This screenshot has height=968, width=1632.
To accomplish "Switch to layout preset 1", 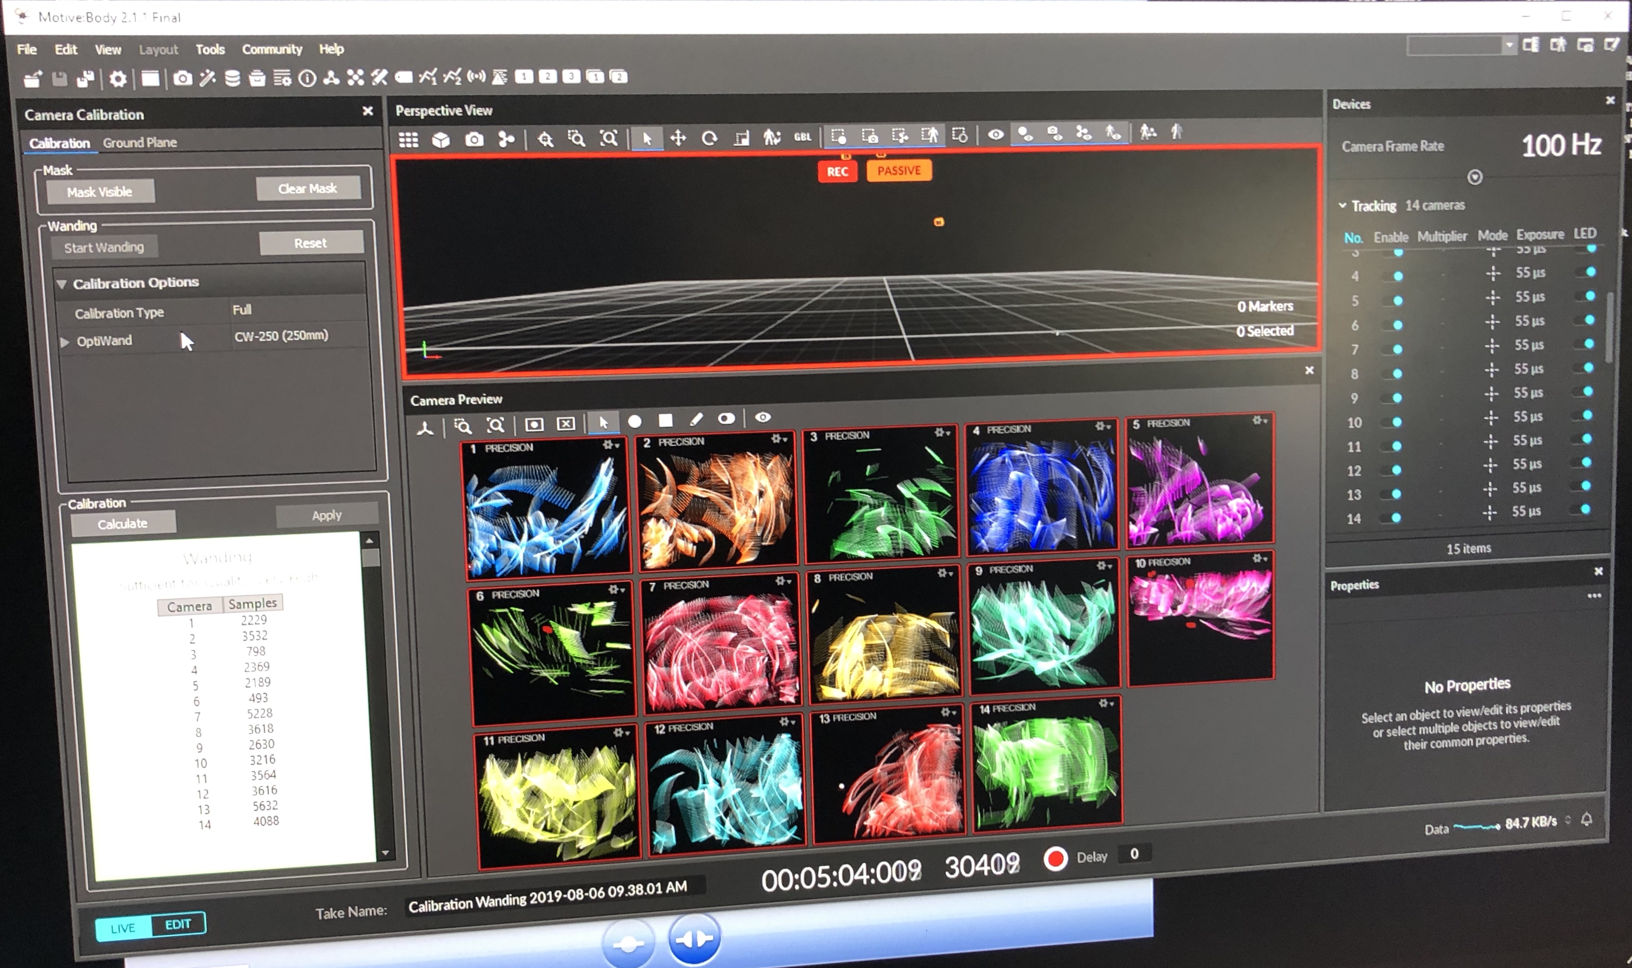I will [523, 76].
